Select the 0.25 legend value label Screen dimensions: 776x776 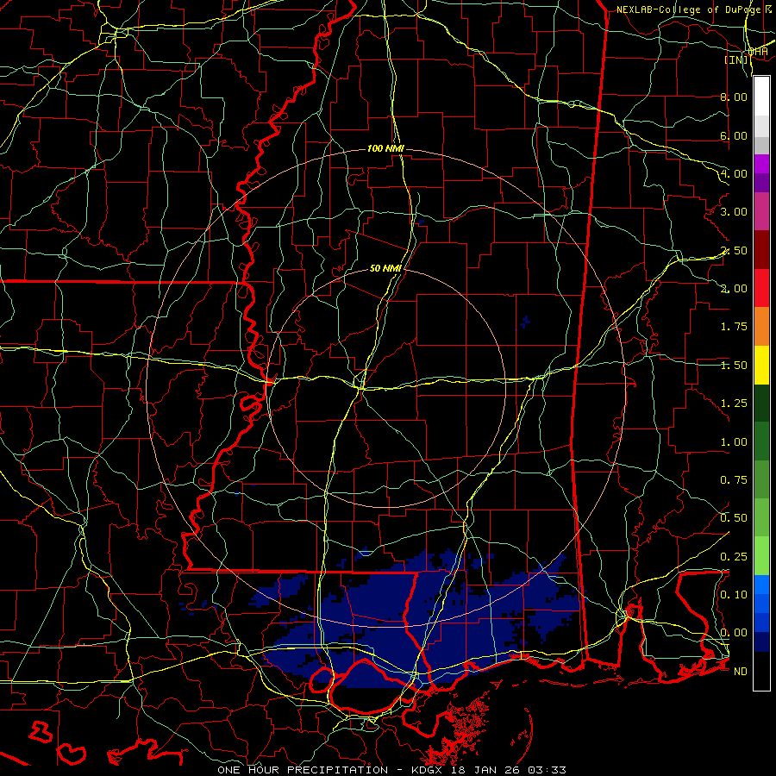point(734,557)
